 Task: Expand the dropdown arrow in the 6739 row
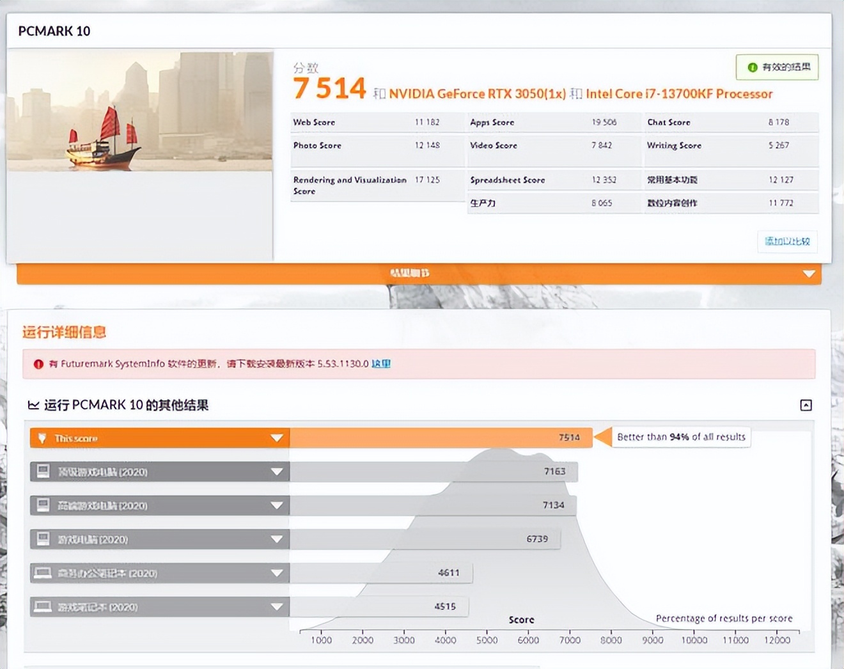[x=277, y=539]
